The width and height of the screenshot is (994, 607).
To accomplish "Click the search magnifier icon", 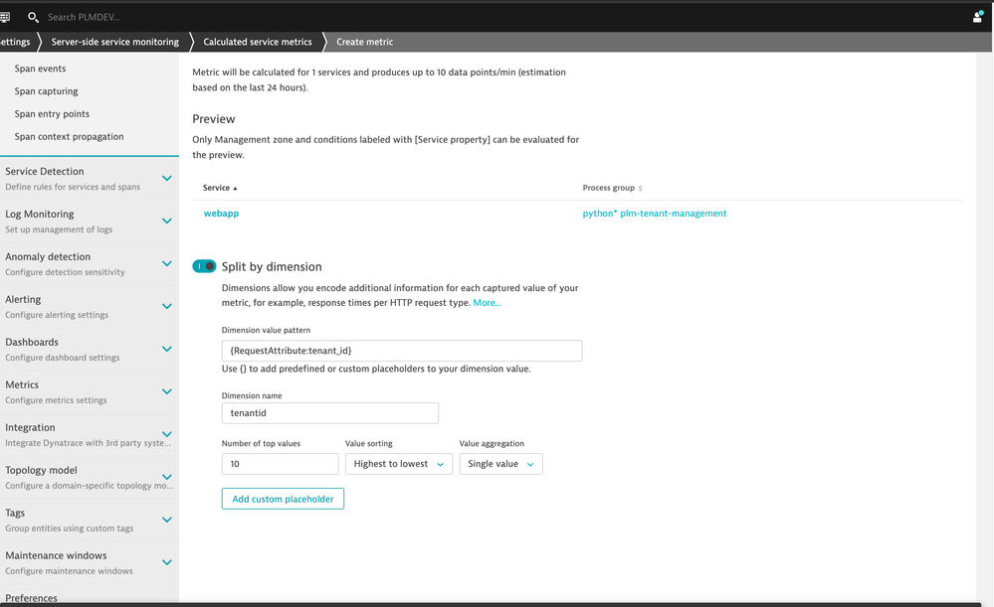I will tap(33, 17).
